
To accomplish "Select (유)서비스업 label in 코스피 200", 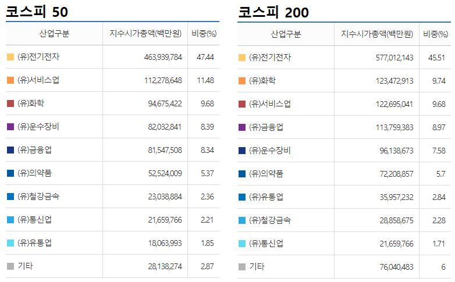I will click(270, 104).
